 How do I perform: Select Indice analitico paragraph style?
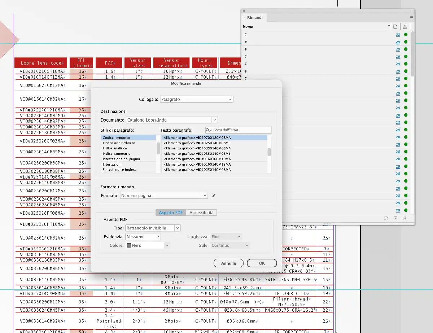[x=114, y=148]
